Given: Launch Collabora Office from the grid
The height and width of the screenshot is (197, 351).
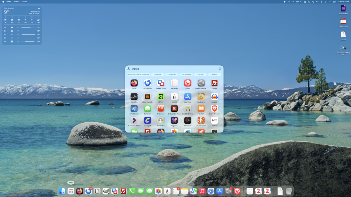Looking at the screenshot, I should tap(134, 121).
